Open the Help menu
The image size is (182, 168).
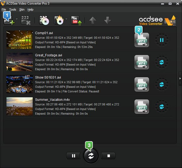pyautogui.click(x=30, y=9)
